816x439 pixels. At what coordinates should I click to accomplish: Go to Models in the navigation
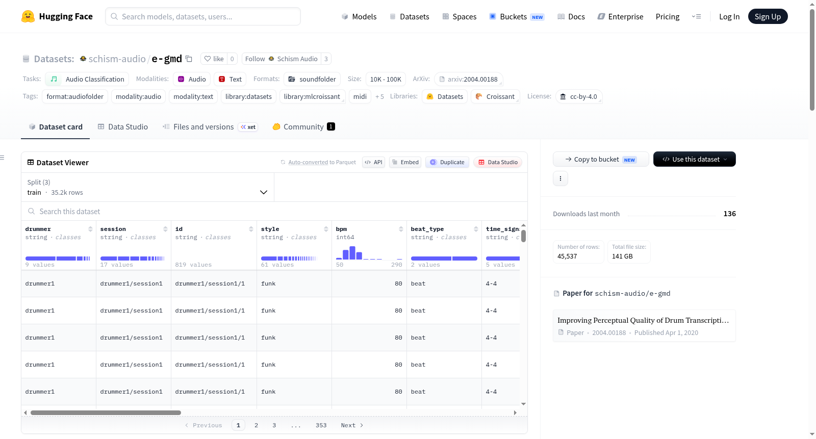(x=359, y=17)
